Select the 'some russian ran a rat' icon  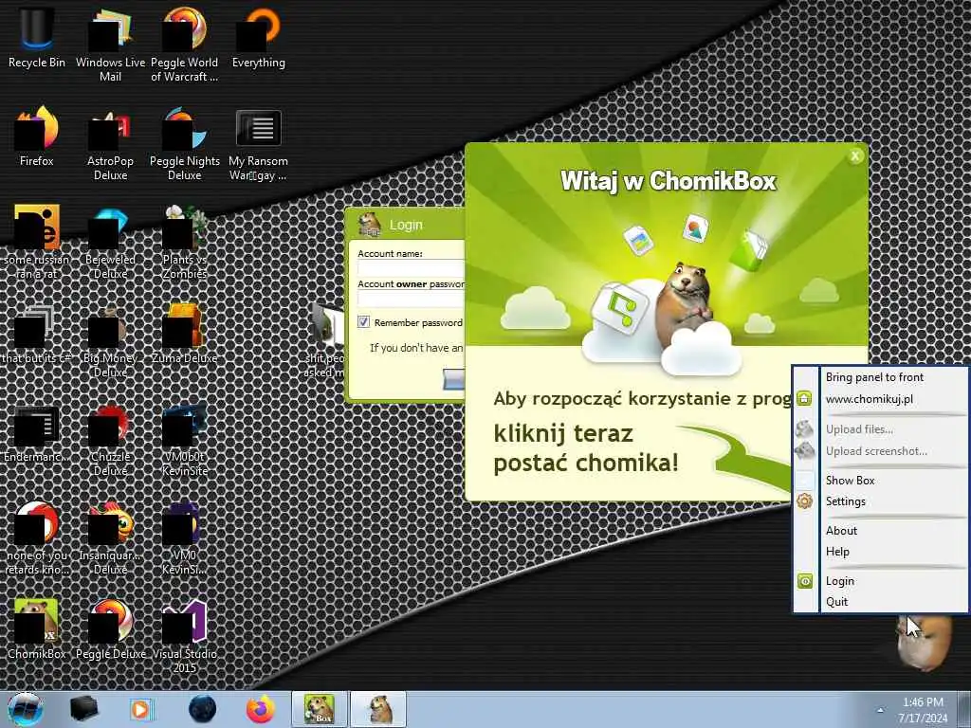[37, 242]
